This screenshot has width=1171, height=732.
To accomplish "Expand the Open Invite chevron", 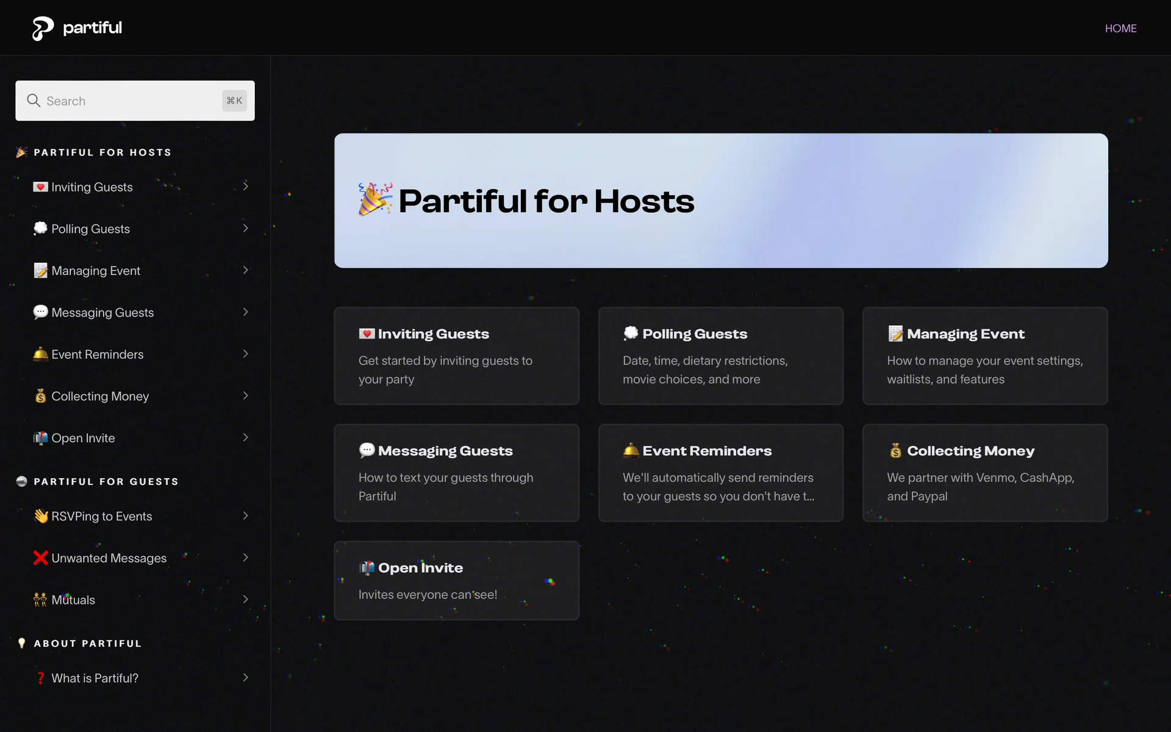I will [x=245, y=437].
